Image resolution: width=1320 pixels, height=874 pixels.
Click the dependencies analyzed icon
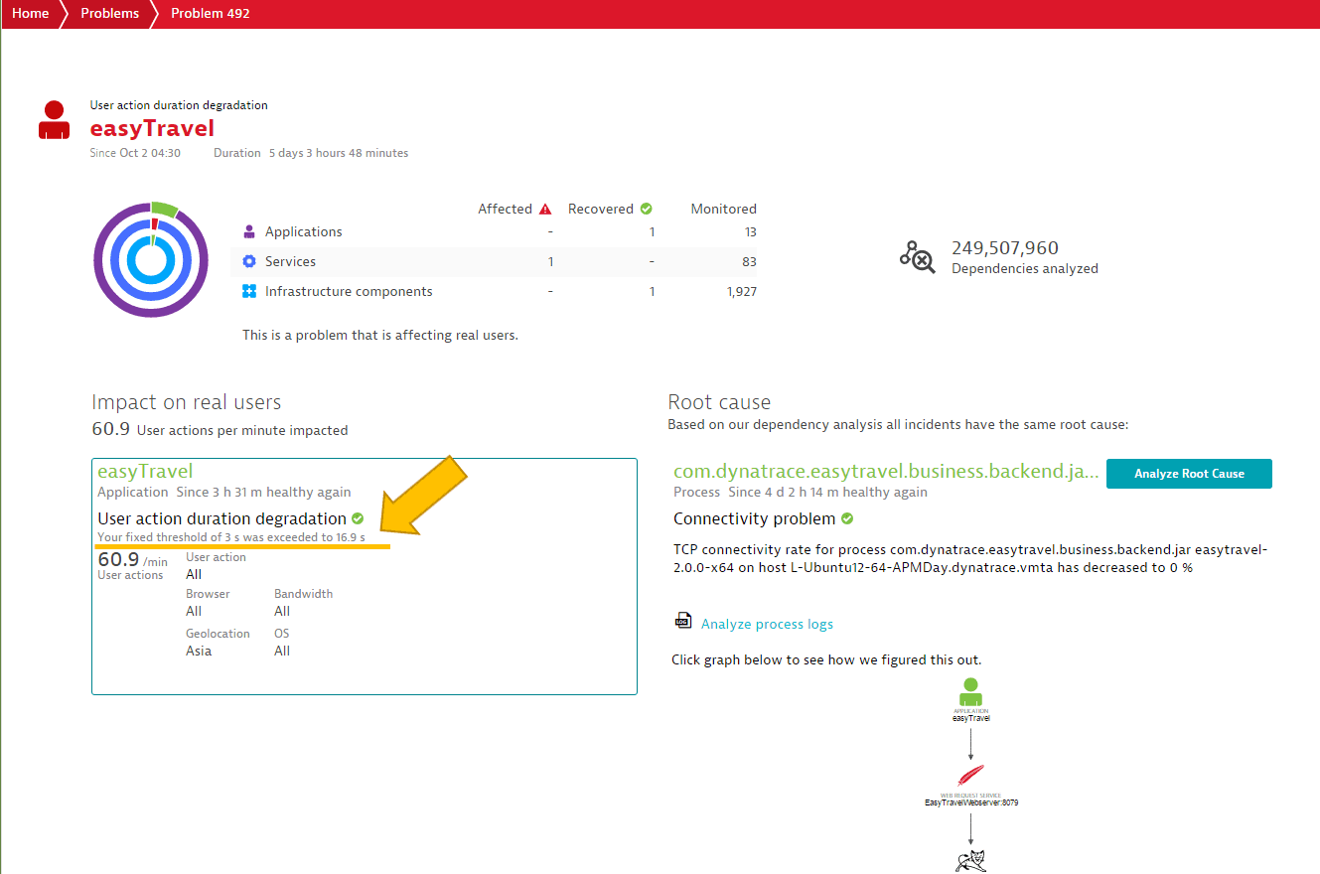click(918, 256)
